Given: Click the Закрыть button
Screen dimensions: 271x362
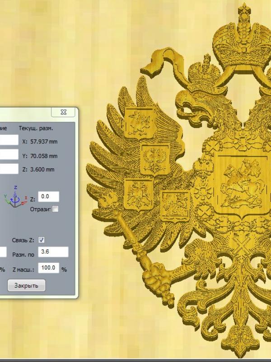Looking at the screenshot, I should tap(26, 286).
